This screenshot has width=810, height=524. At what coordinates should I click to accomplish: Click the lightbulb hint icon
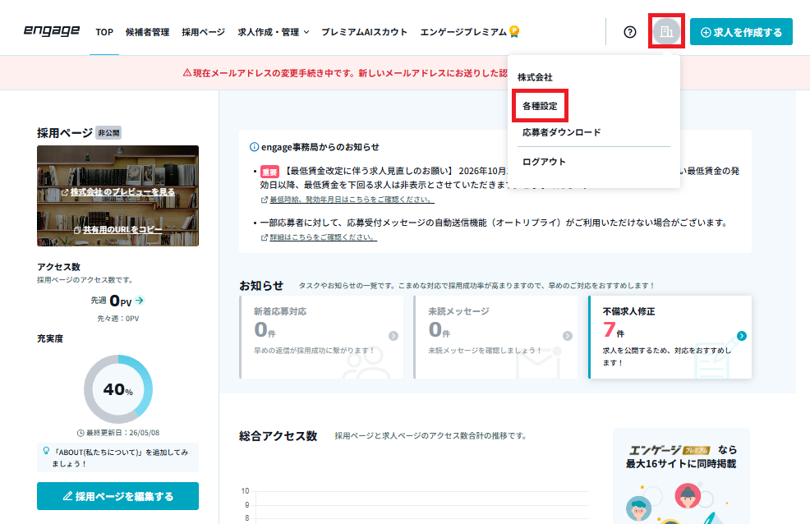(46, 451)
